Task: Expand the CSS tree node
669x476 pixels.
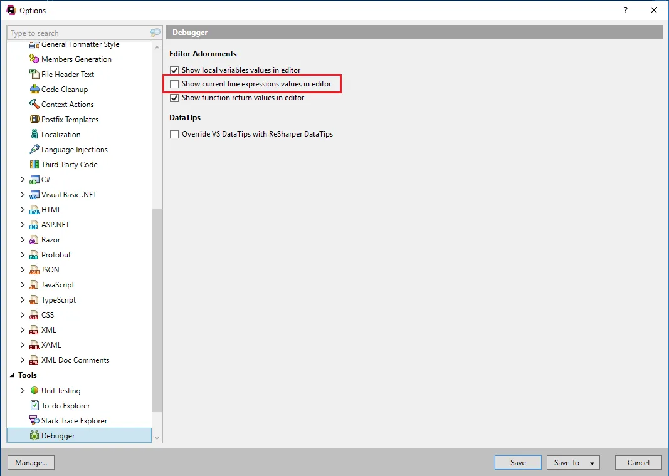Action: click(22, 315)
